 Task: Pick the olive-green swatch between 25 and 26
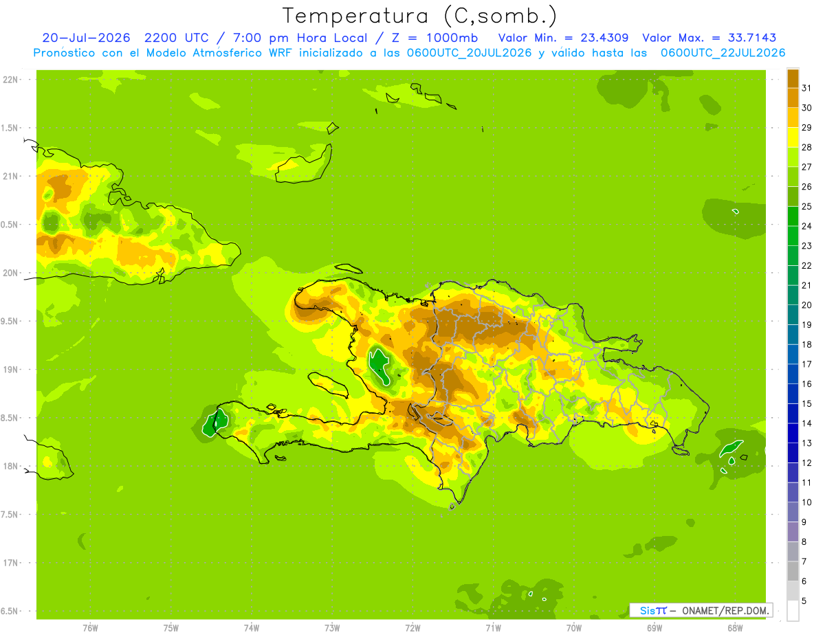coord(793,197)
